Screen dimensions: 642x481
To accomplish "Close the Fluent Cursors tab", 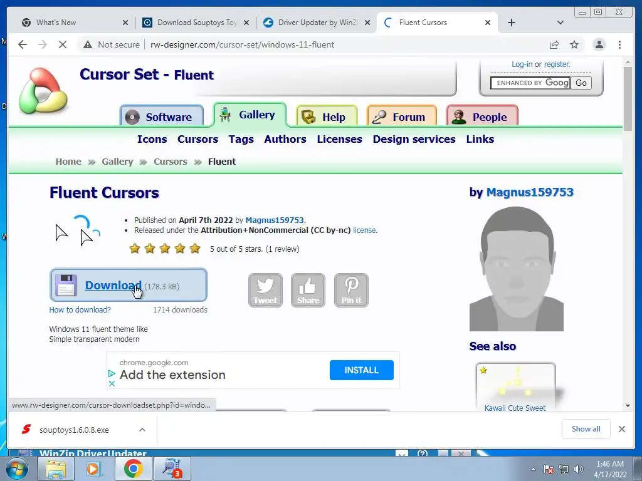I will tap(488, 23).
